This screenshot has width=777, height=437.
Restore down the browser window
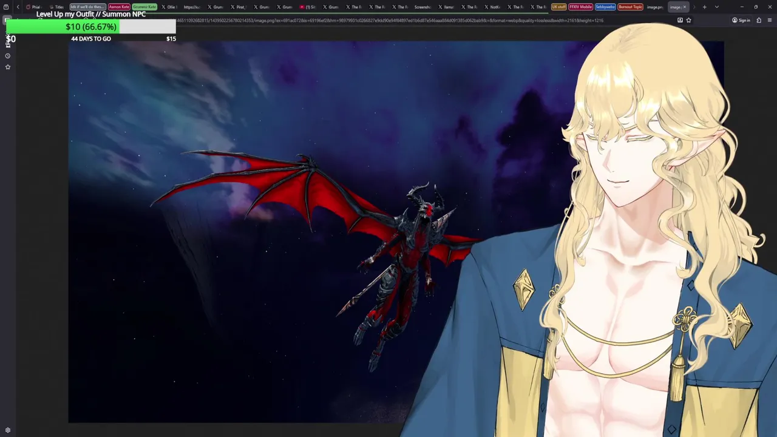[756, 7]
